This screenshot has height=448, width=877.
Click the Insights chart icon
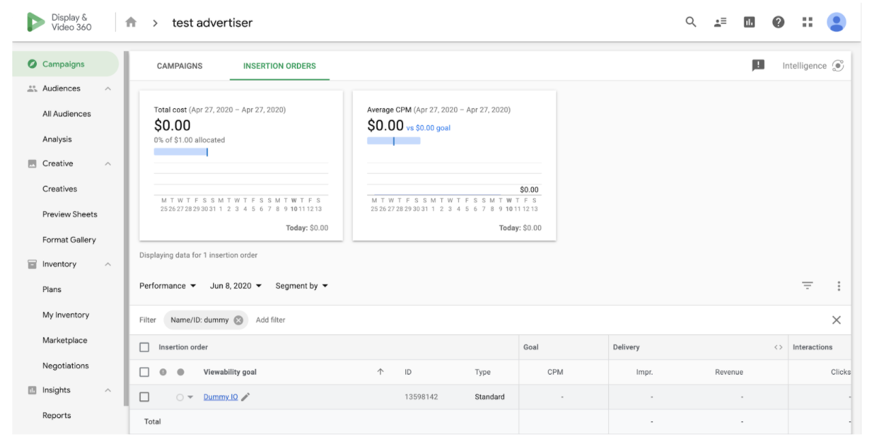[x=32, y=390]
